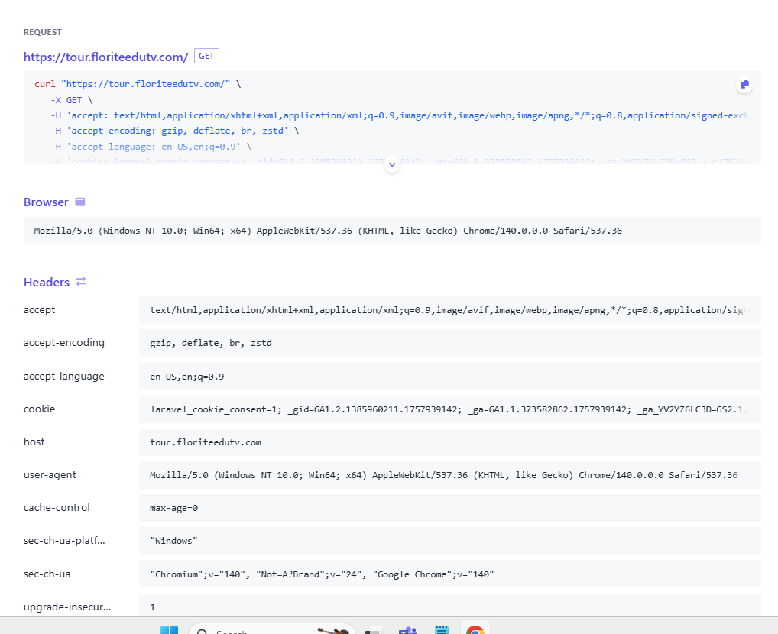The image size is (778, 634).
Task: Click the sec-ch-ua-platform value "Windows"
Action: coord(173,541)
